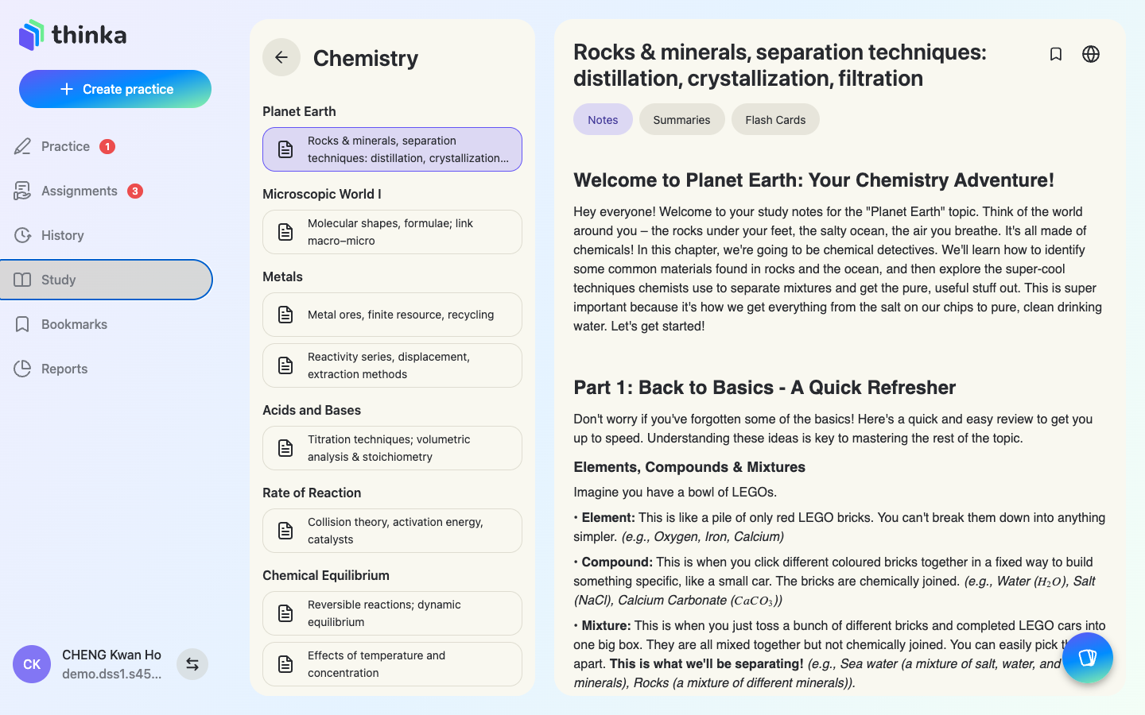Viewport: 1145px width, 715px height.
Task: Click the floating flash cards button
Action: tap(1088, 658)
